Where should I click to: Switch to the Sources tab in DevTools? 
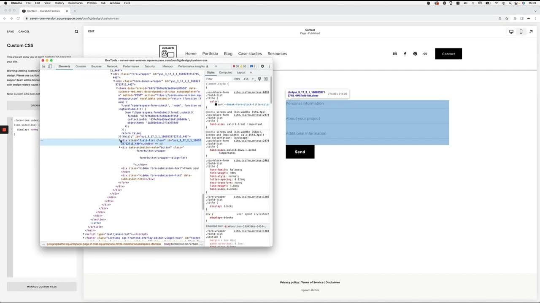click(x=96, y=66)
